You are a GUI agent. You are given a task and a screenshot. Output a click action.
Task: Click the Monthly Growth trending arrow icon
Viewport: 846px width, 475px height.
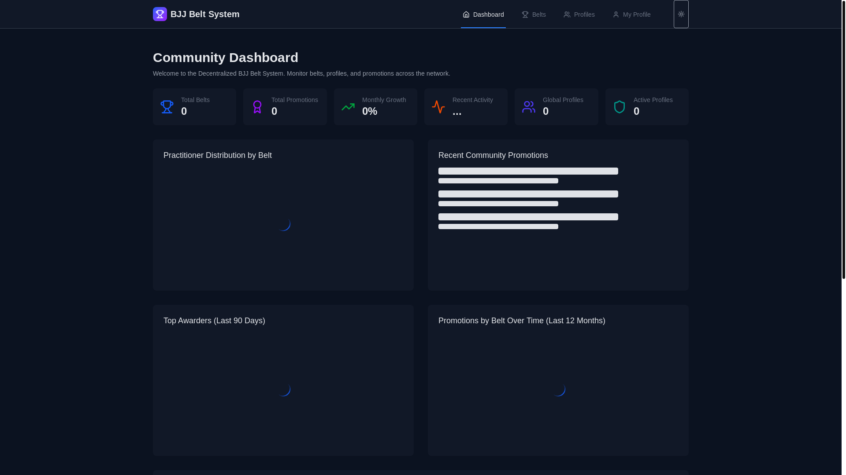click(348, 107)
